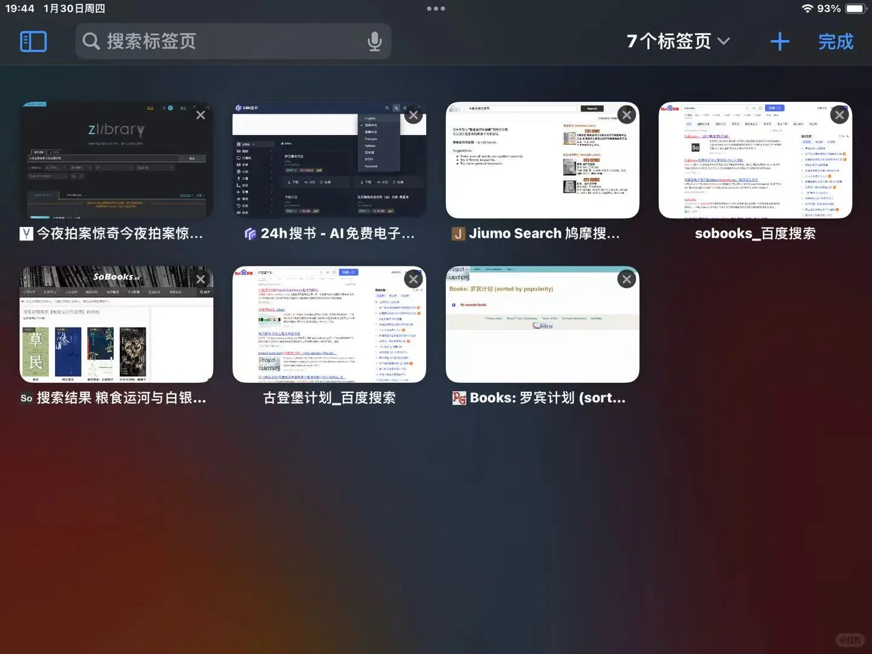Select tab title Jiumo Search 鸠摩搜…

point(544,234)
